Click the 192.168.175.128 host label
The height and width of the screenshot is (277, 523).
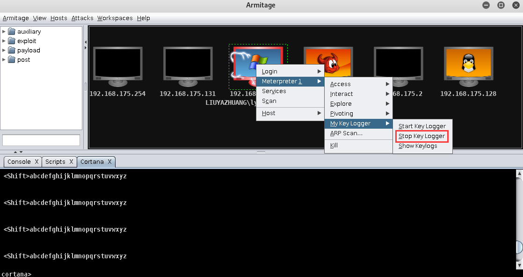coord(468,94)
